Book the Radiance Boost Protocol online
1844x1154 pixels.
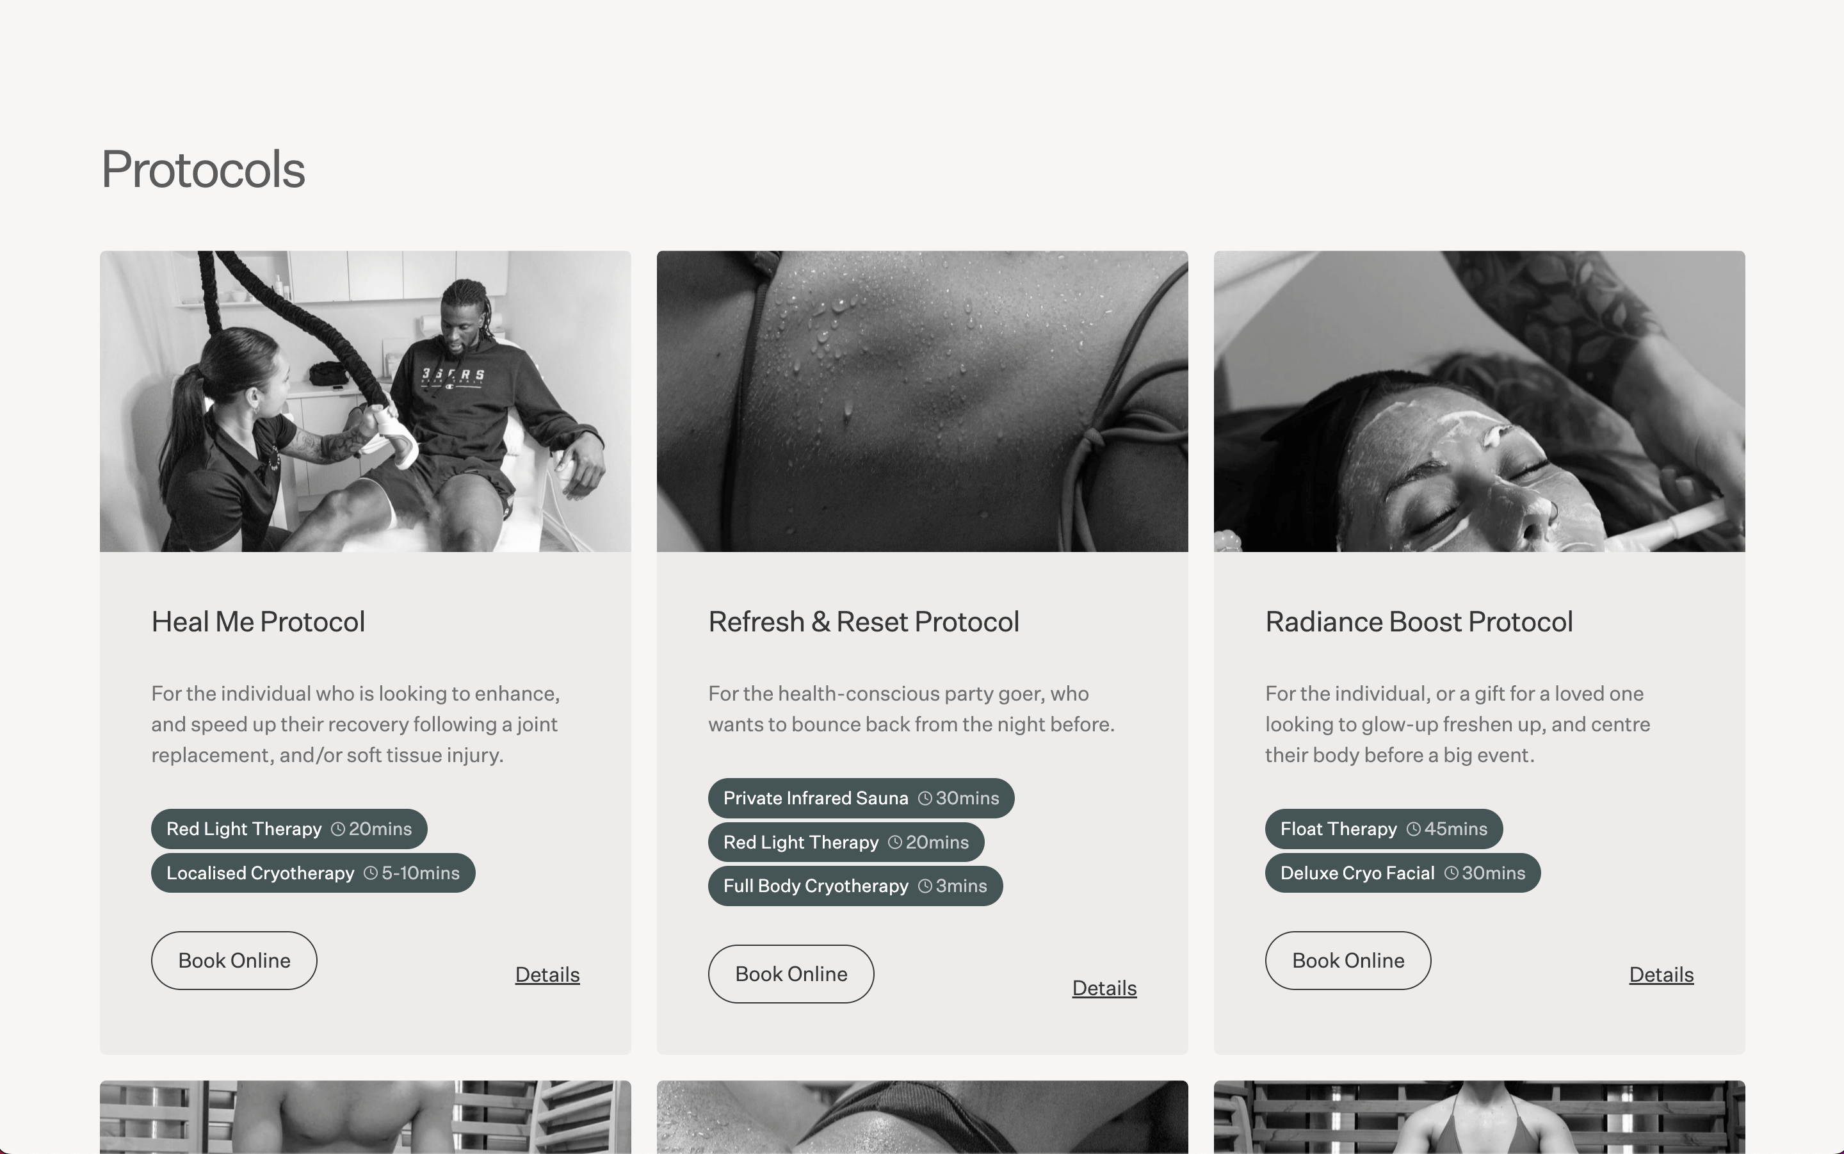click(x=1348, y=960)
